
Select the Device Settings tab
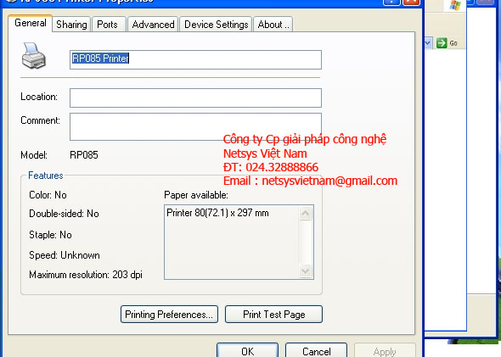(x=216, y=25)
